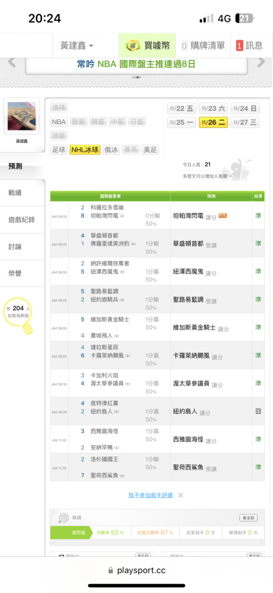Click the middle banner carousel dot

click(136, 77)
